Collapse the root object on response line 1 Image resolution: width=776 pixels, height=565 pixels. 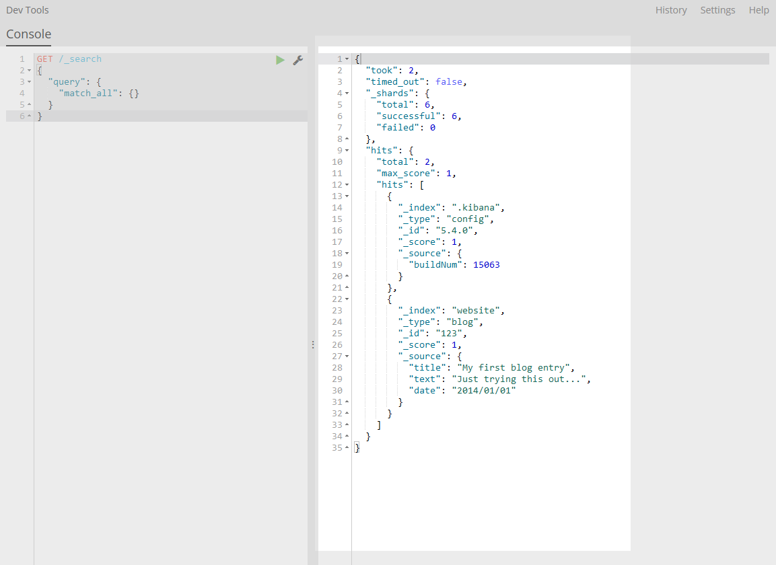(x=347, y=59)
